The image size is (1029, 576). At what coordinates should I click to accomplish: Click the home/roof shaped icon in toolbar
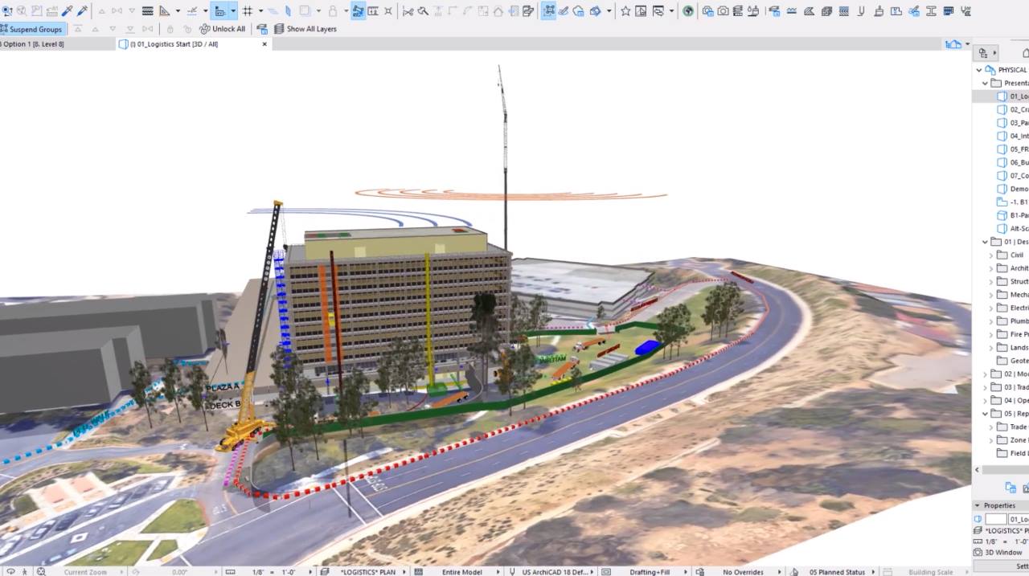coord(498,11)
